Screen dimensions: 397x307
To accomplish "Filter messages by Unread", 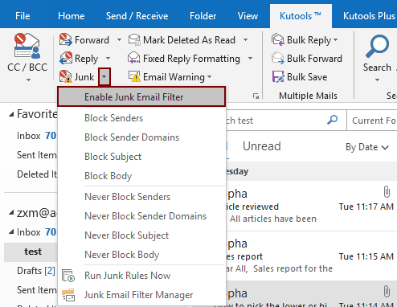I will coord(262,146).
